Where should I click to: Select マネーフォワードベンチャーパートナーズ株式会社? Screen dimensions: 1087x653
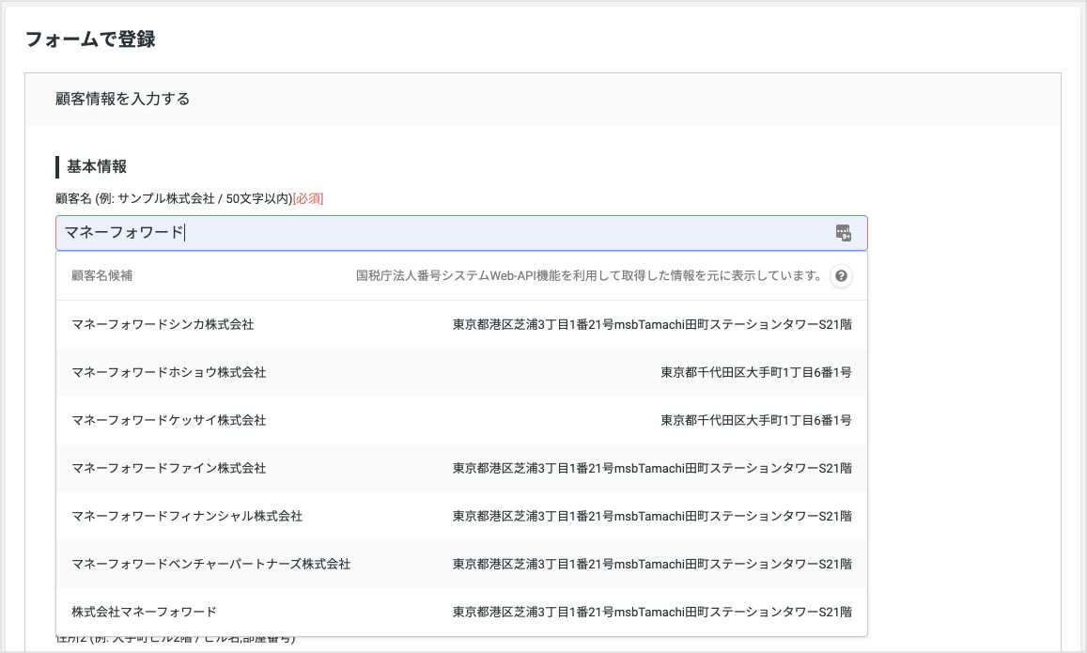point(461,564)
